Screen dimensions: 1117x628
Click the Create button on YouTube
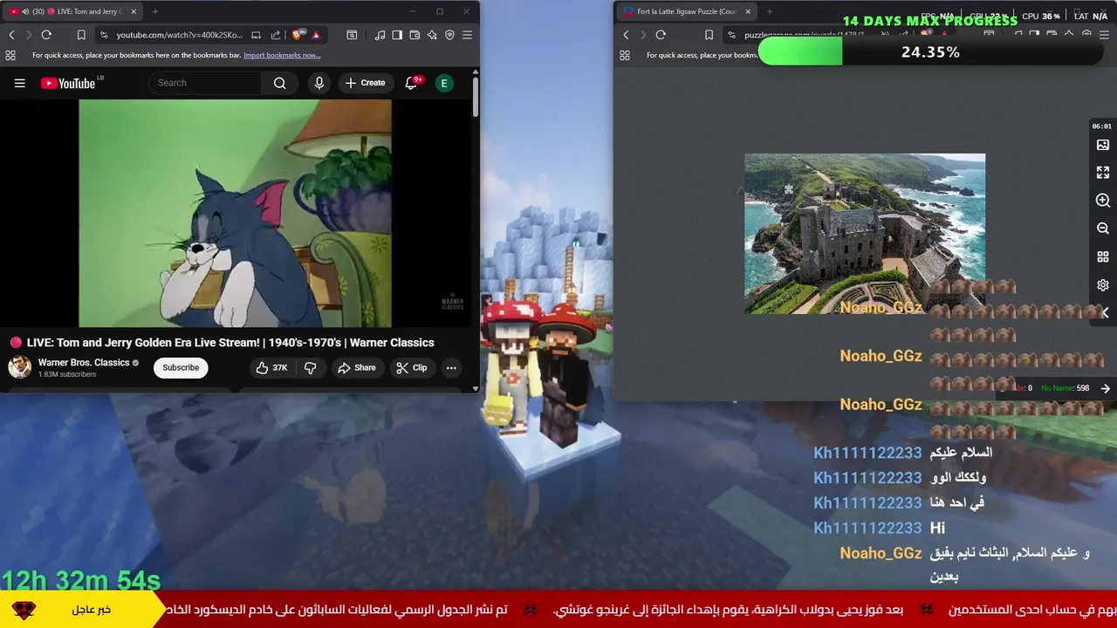365,83
